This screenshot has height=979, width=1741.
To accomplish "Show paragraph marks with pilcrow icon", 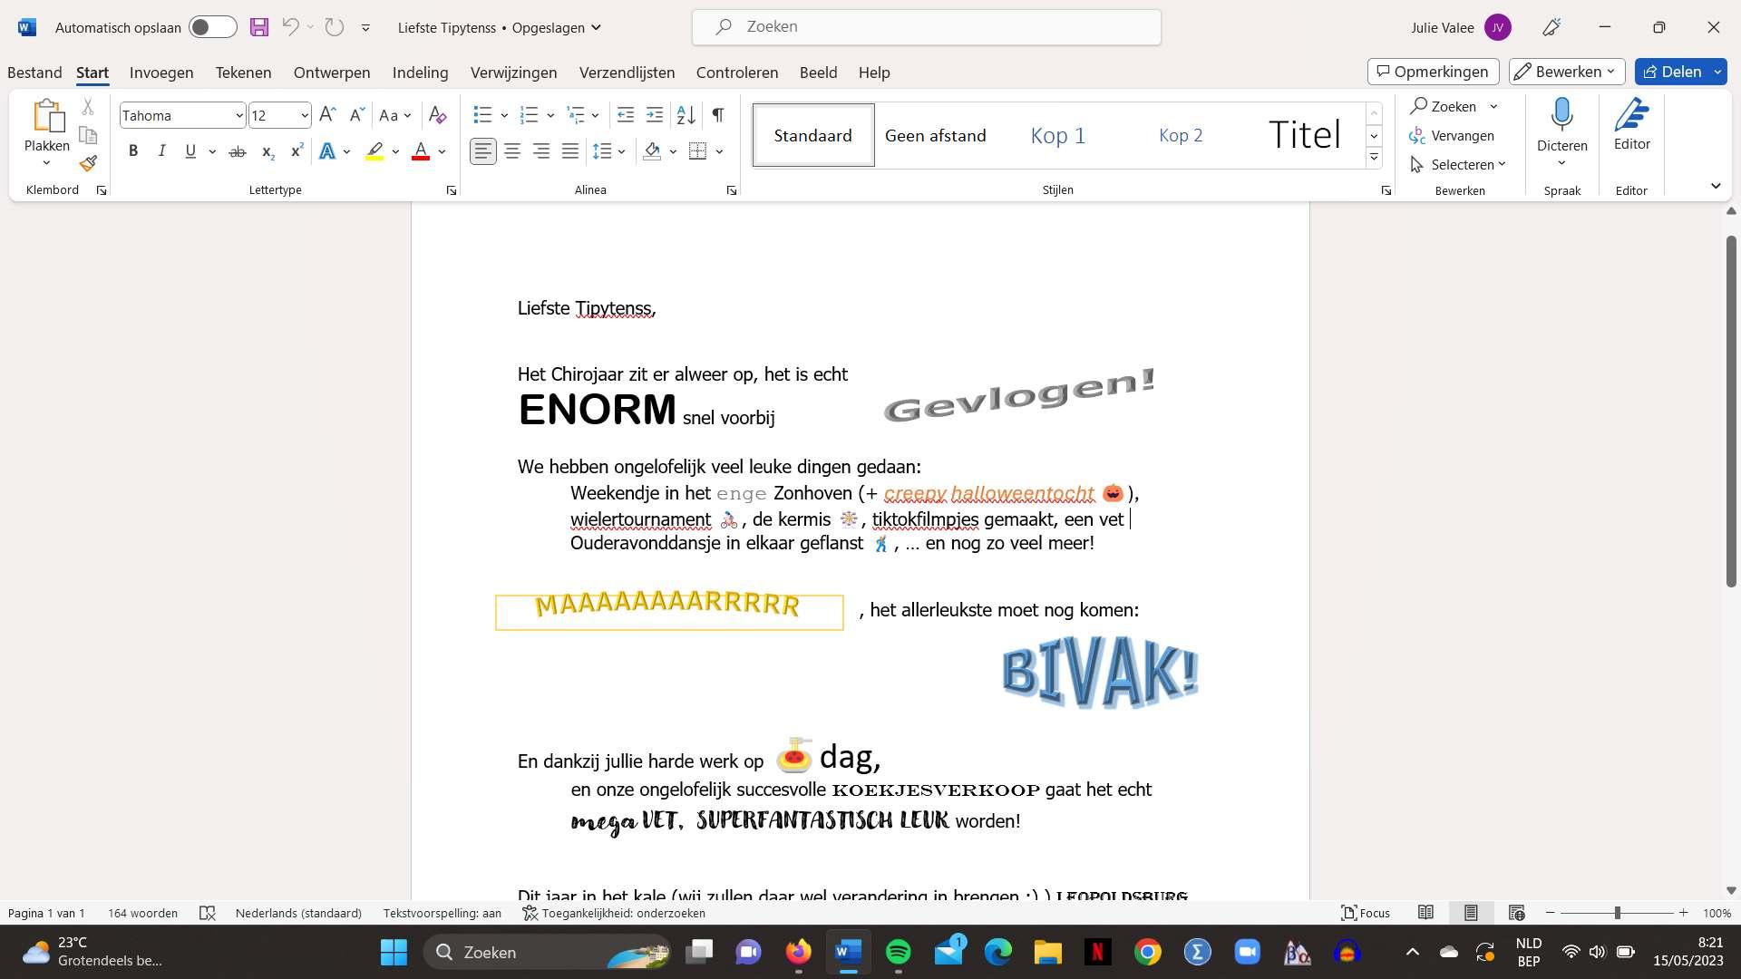I will pos(717,115).
